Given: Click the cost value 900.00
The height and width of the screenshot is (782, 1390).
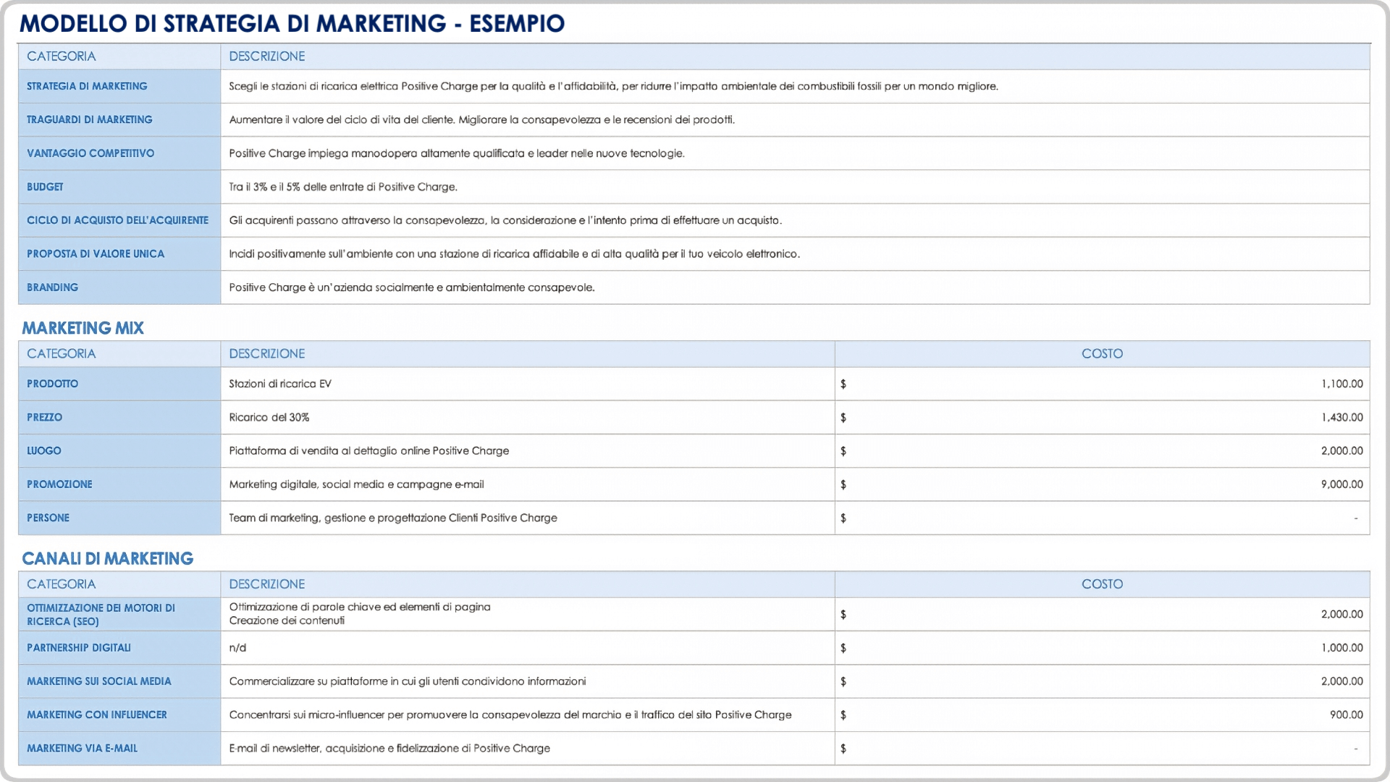Looking at the screenshot, I should pos(1346,715).
